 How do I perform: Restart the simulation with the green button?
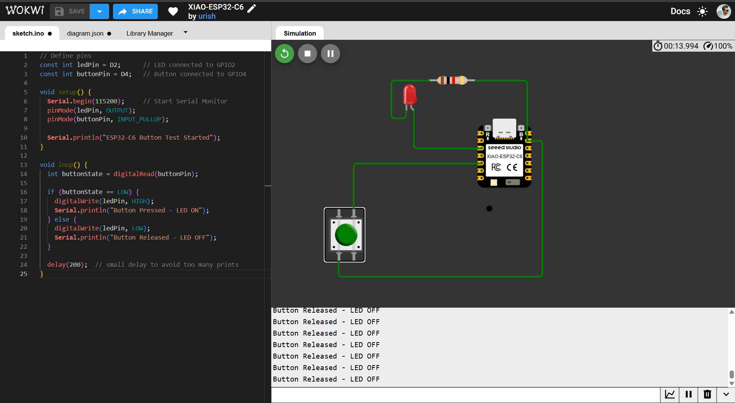(x=285, y=54)
